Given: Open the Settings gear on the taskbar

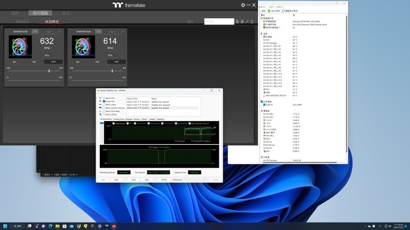Looking at the screenshot, I should [100, 226].
